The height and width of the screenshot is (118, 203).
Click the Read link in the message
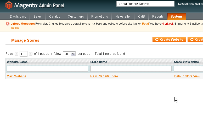(x=145, y=24)
